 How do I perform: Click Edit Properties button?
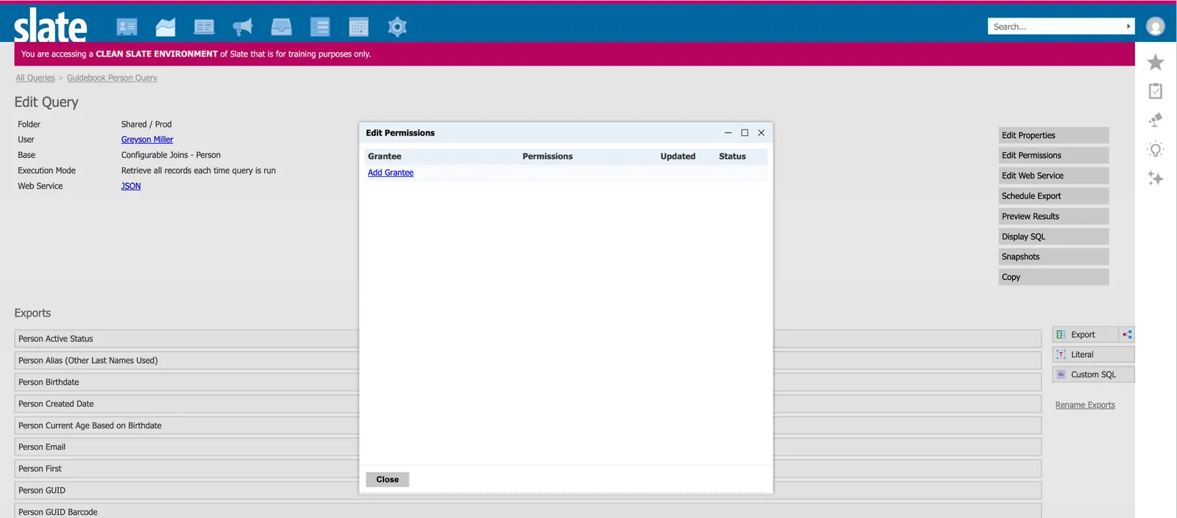(1053, 135)
